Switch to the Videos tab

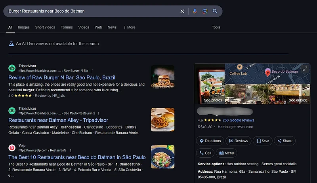point(84,27)
